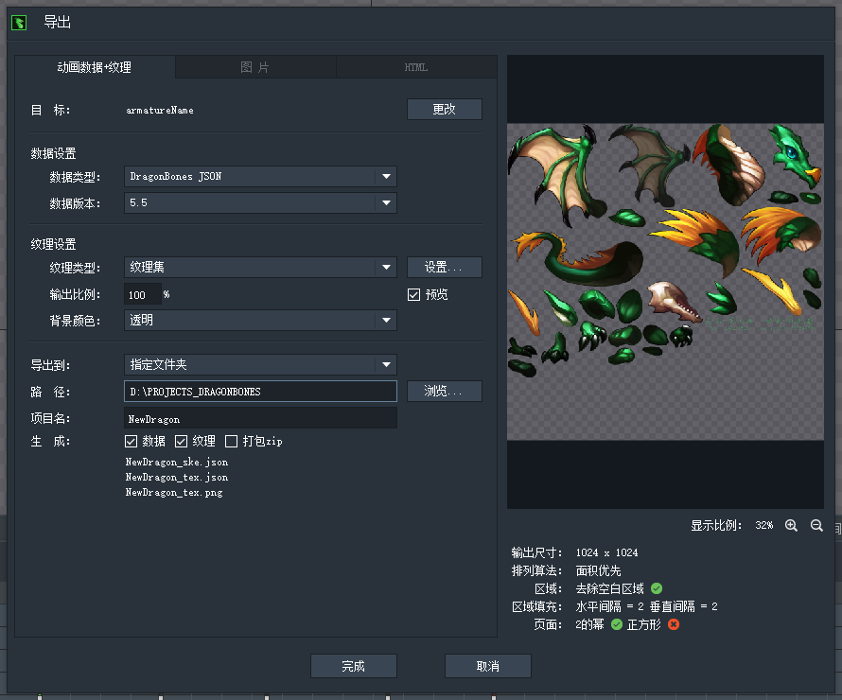The width and height of the screenshot is (842, 700).
Task: Click the armatureName target text
Action: tap(160, 110)
